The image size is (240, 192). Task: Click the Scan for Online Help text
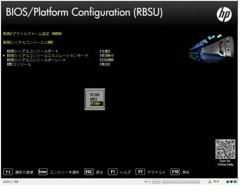[x=225, y=163]
